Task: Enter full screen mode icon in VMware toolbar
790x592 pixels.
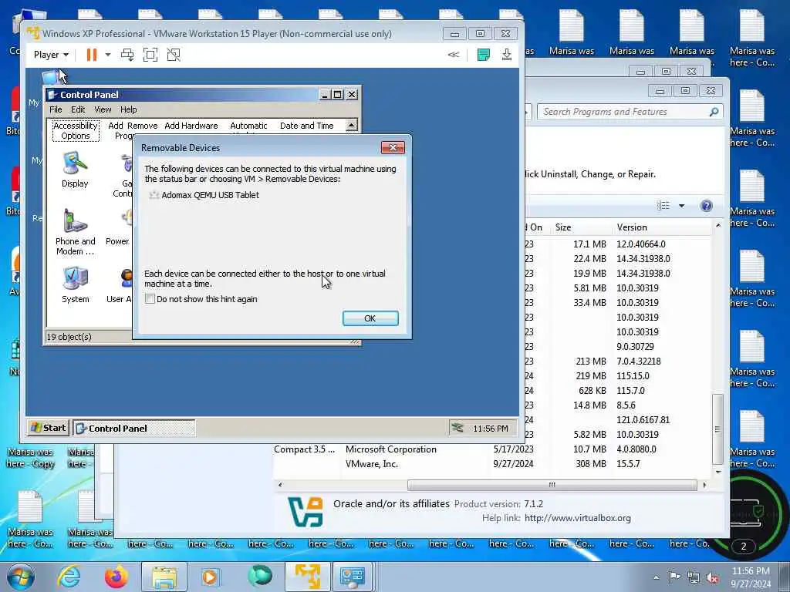Action: (150, 55)
